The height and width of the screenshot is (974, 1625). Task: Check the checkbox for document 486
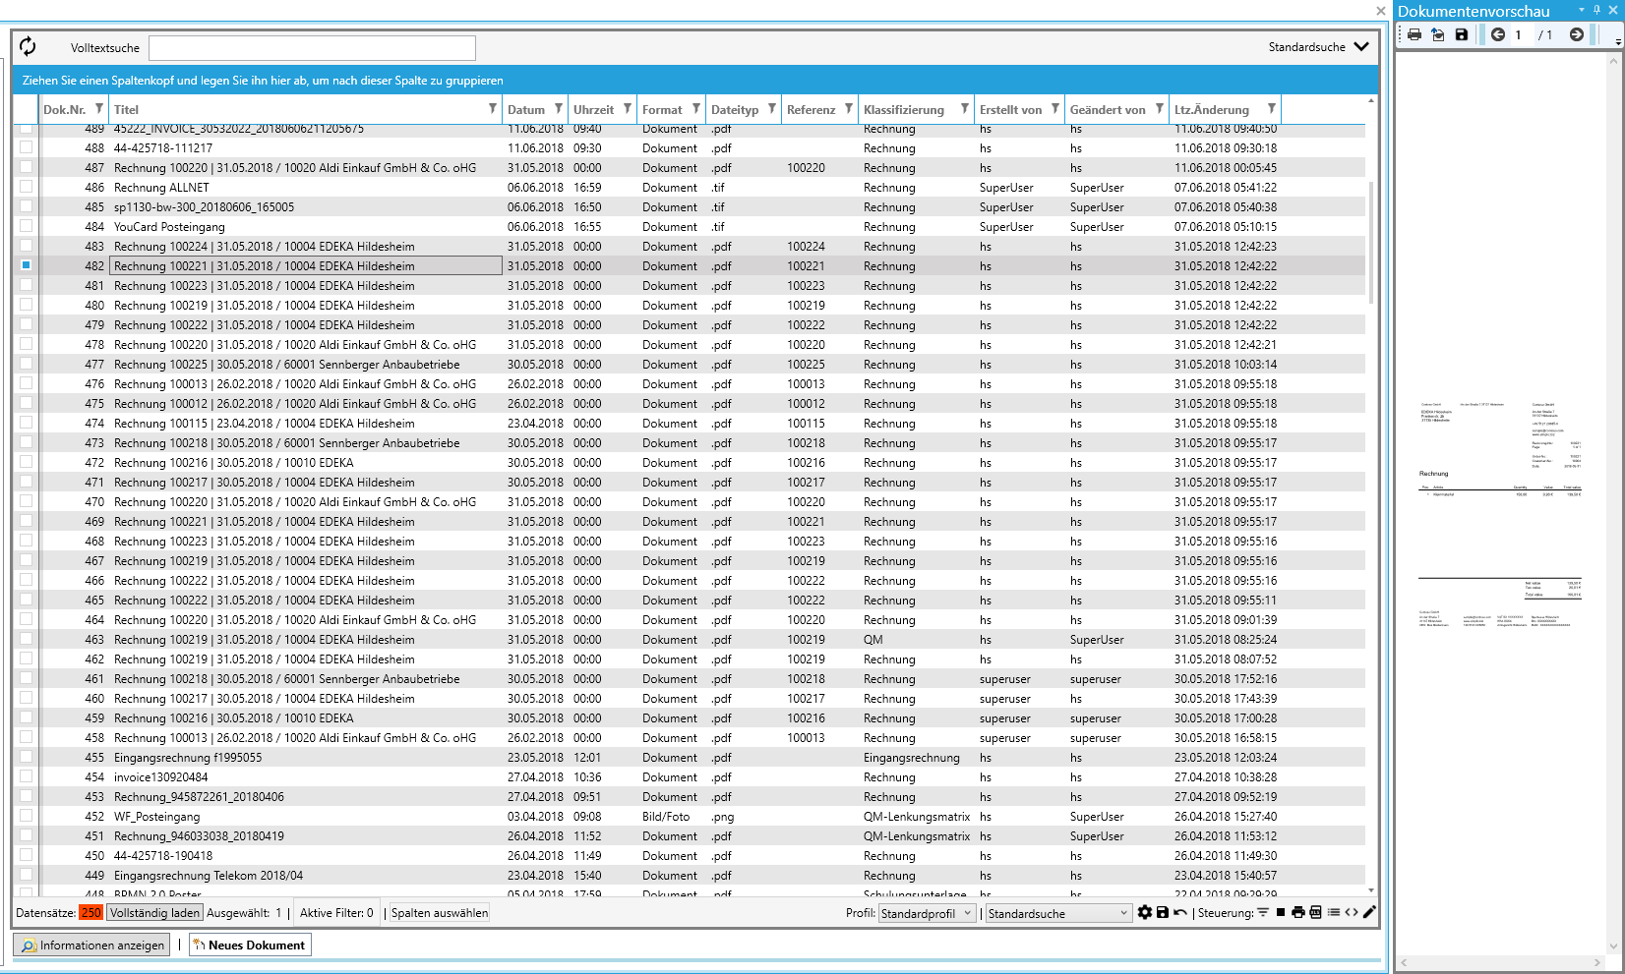(x=27, y=187)
